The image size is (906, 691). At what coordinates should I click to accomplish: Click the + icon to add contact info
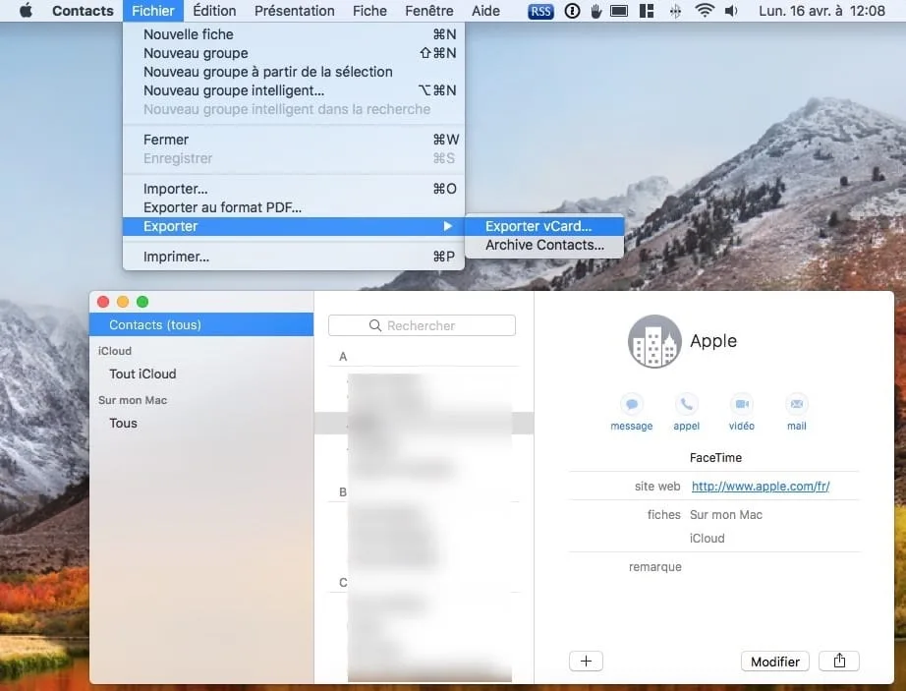coord(586,661)
